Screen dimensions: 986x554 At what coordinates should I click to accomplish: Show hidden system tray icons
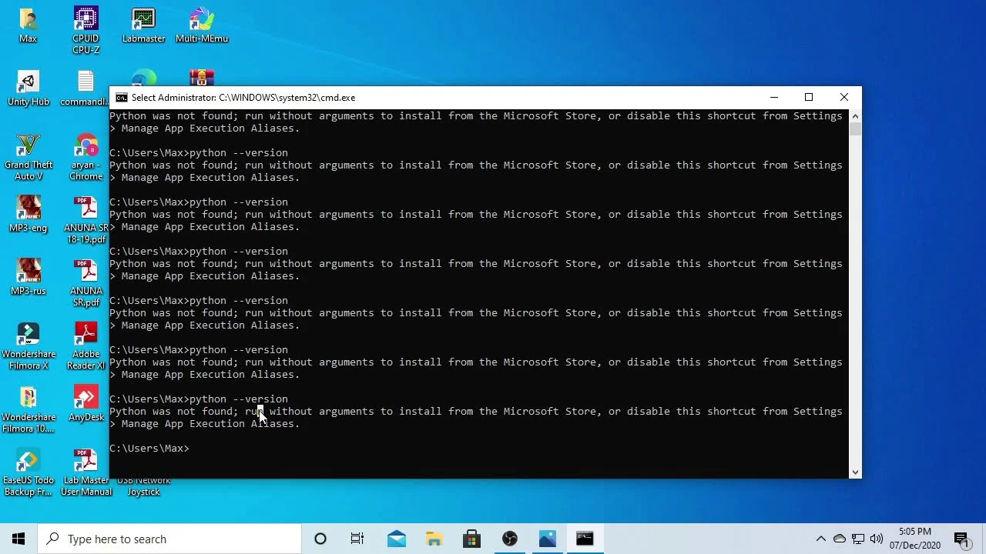coord(821,539)
